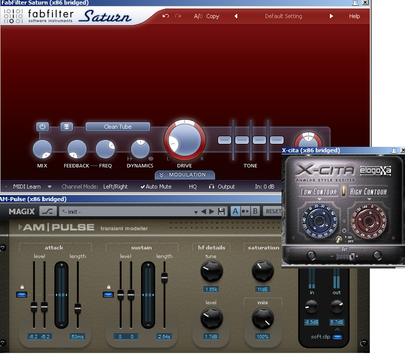Screen dimensions: 405x355
Task: Click the out gain knob
Action: [337, 306]
